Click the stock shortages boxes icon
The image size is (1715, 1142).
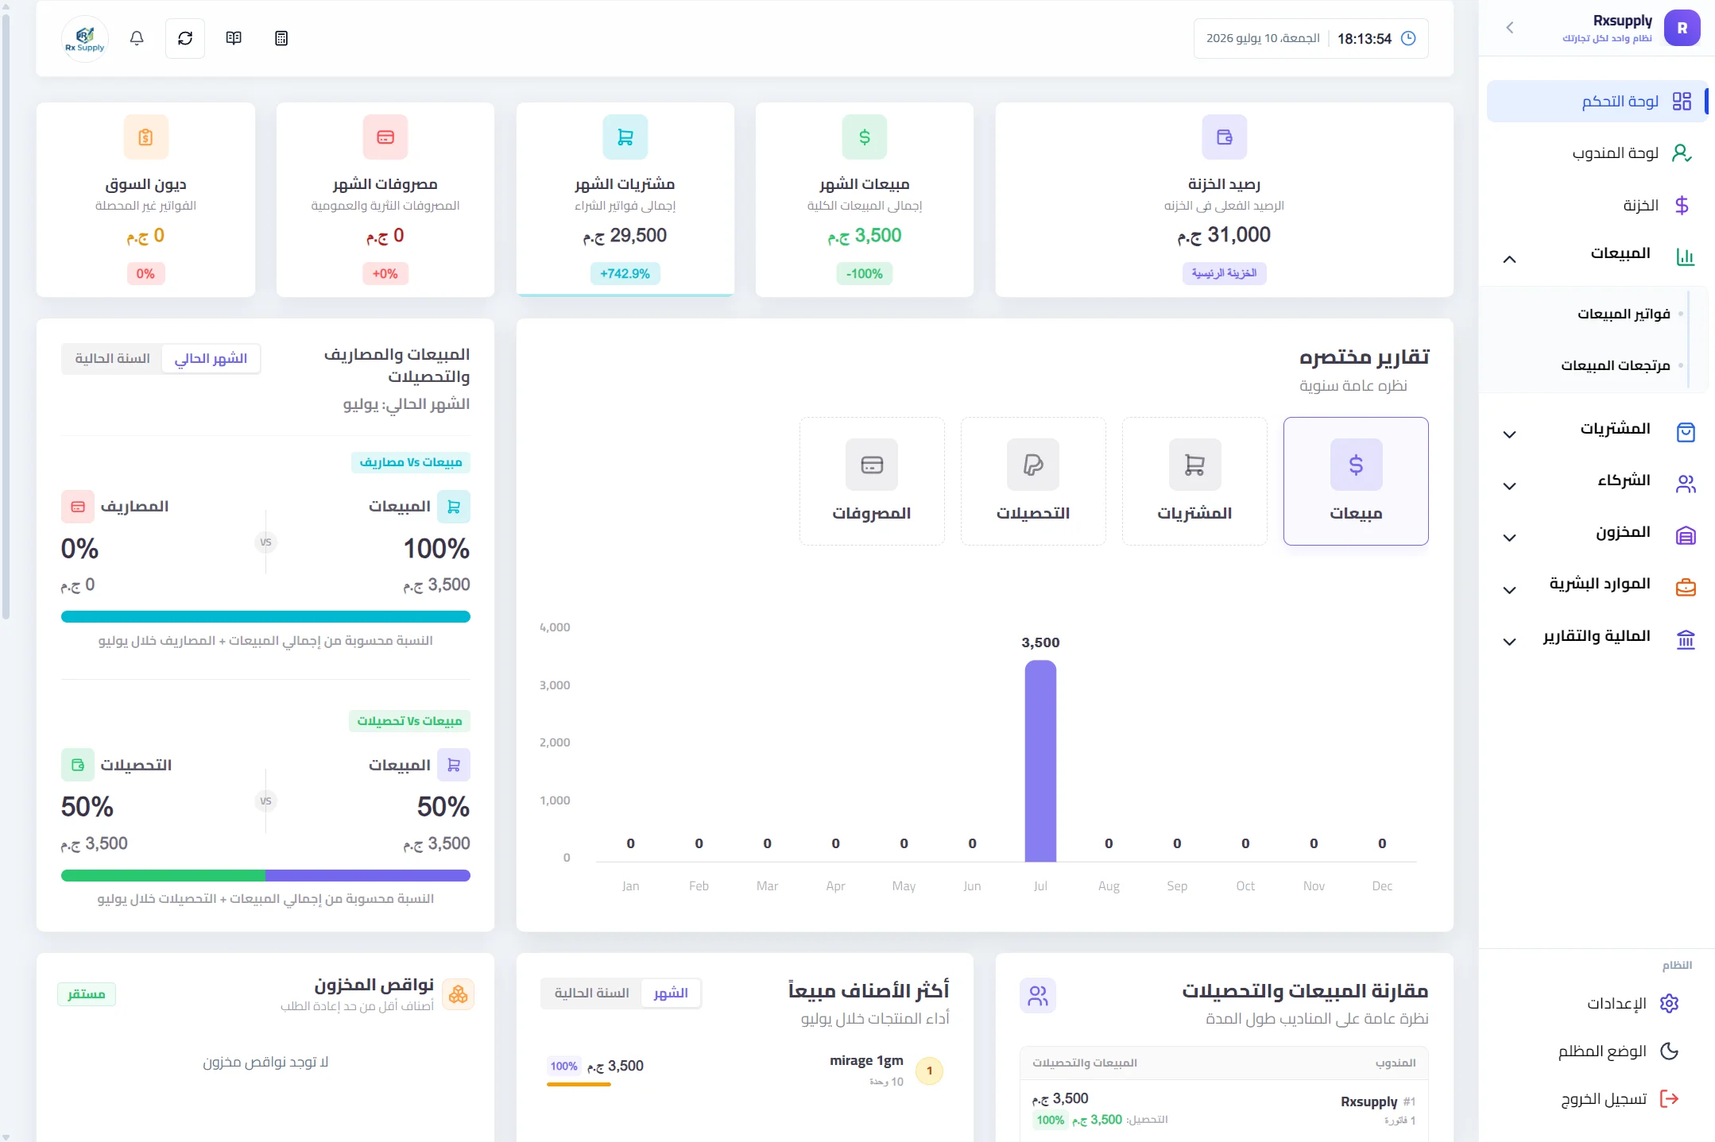click(459, 994)
